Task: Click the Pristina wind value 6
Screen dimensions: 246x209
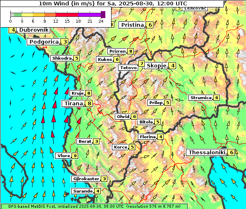Action: click(150, 25)
